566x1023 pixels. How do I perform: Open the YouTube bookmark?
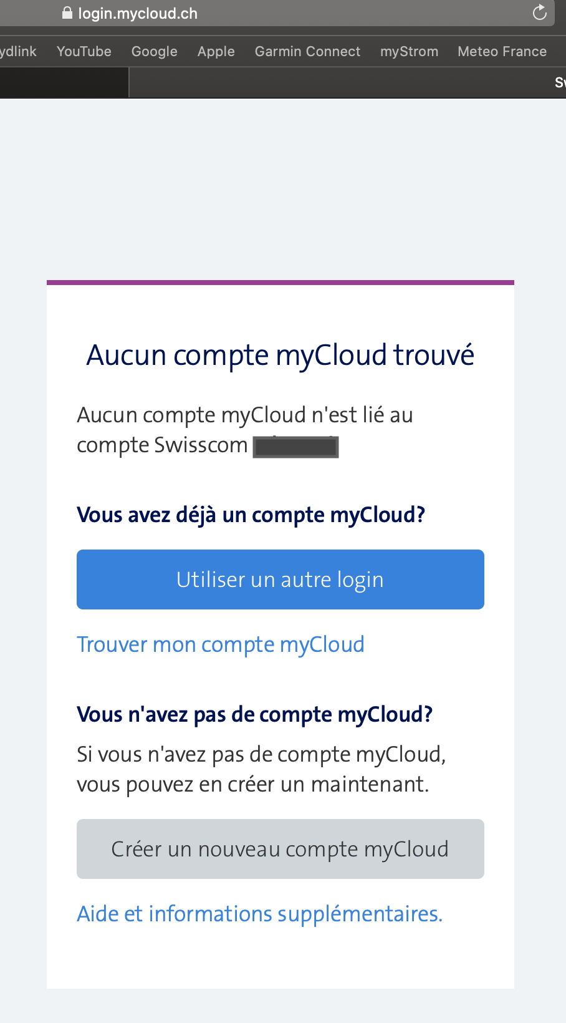[x=84, y=51]
